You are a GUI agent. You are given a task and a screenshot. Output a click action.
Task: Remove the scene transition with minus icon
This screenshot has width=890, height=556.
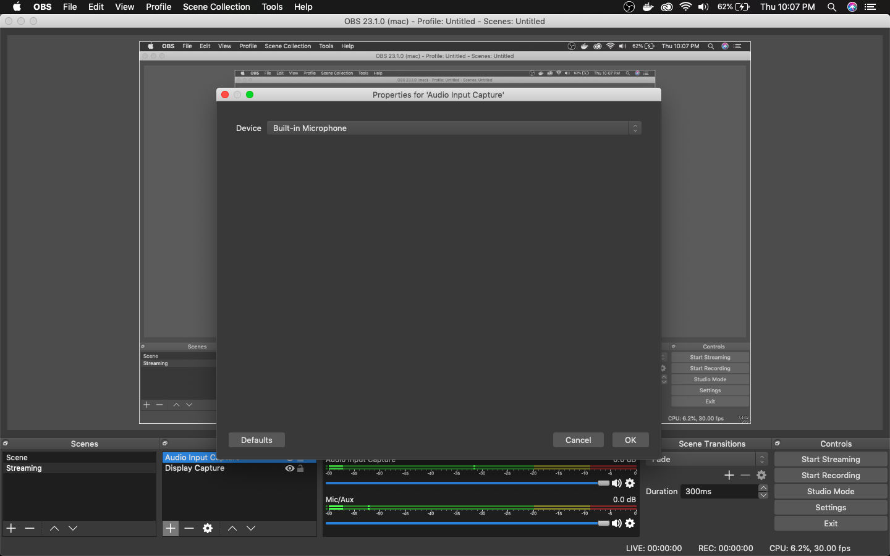[x=745, y=475]
